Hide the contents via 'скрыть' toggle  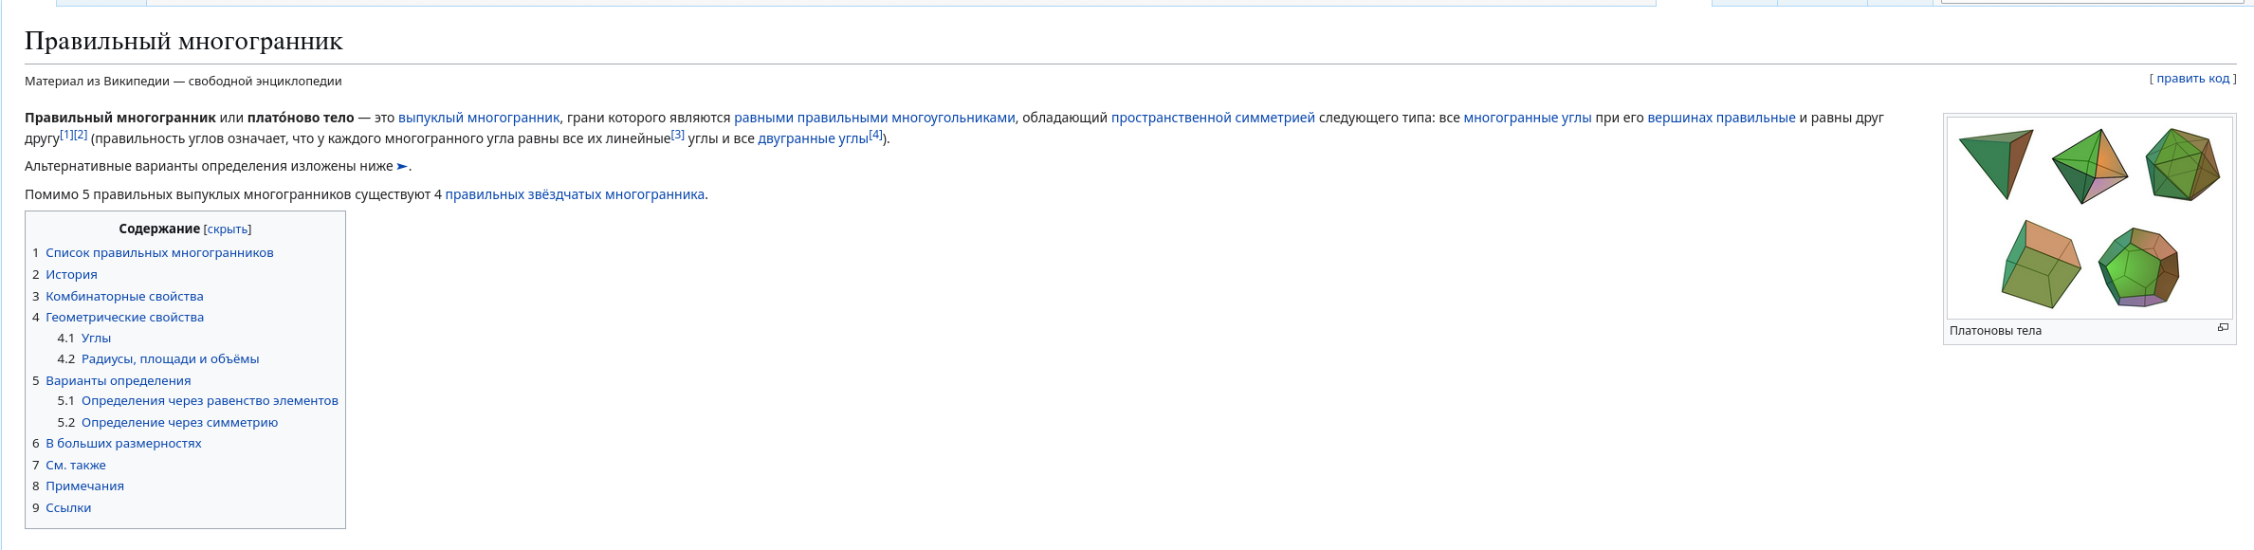[228, 229]
